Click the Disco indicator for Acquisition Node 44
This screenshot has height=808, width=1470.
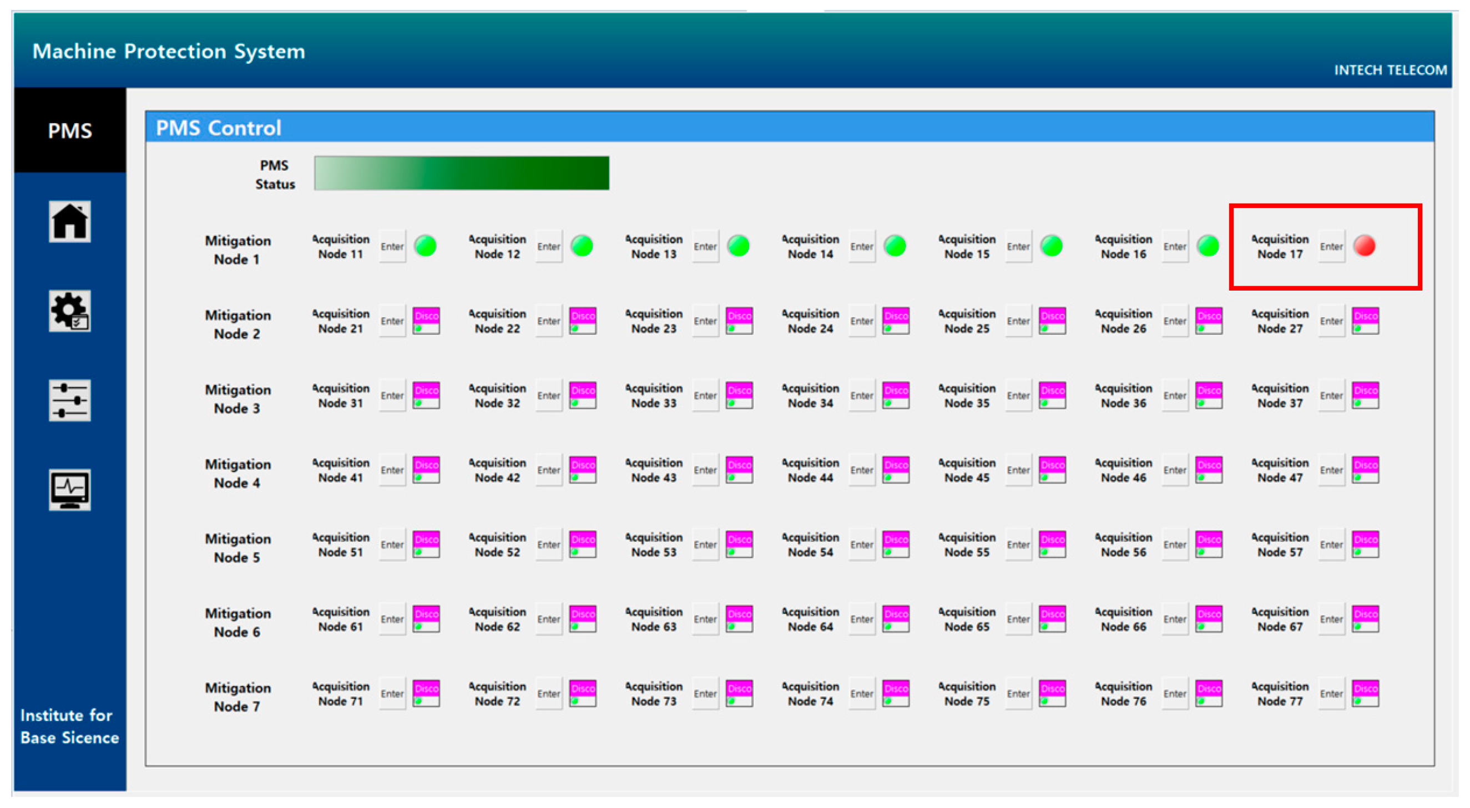click(x=896, y=470)
